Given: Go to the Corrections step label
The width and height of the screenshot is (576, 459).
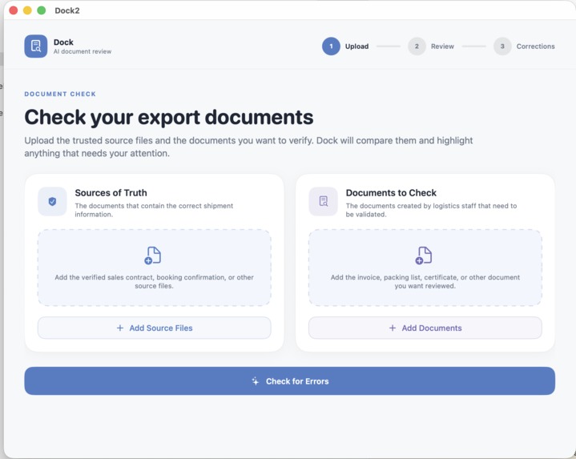Looking at the screenshot, I should click(x=536, y=46).
